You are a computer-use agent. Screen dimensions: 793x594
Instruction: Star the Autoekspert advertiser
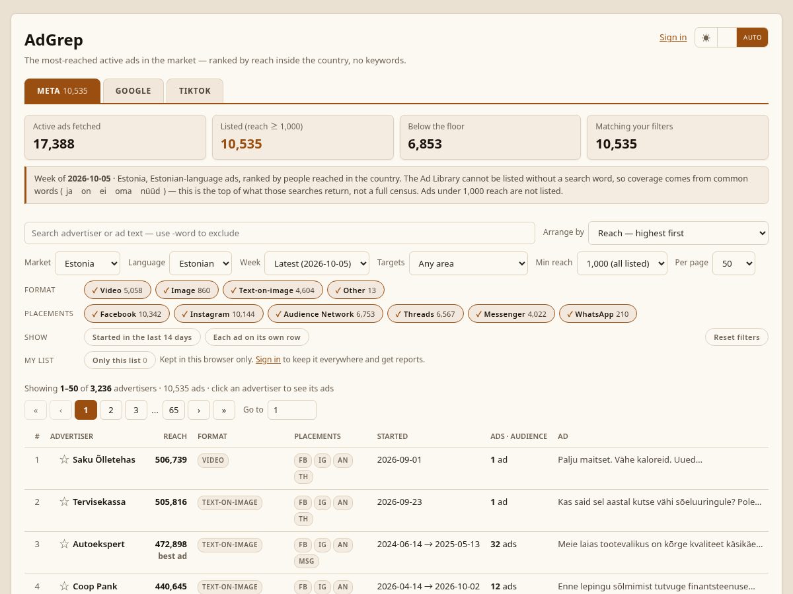(64, 544)
